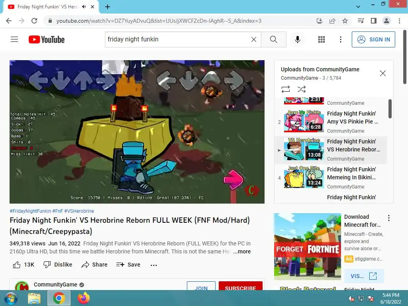The image size is (408, 306).
Task: Click Uploads from CommunityGame playlist heading
Action: point(320,69)
